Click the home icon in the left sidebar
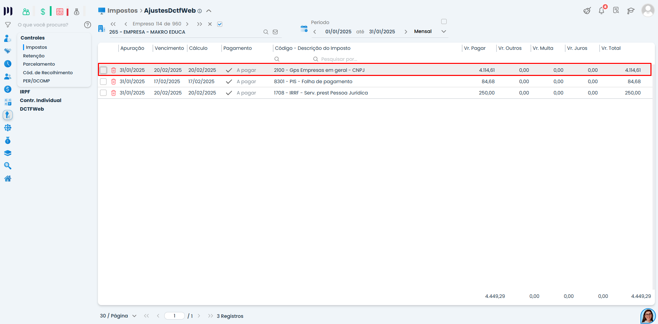658x324 pixels. [x=8, y=178]
